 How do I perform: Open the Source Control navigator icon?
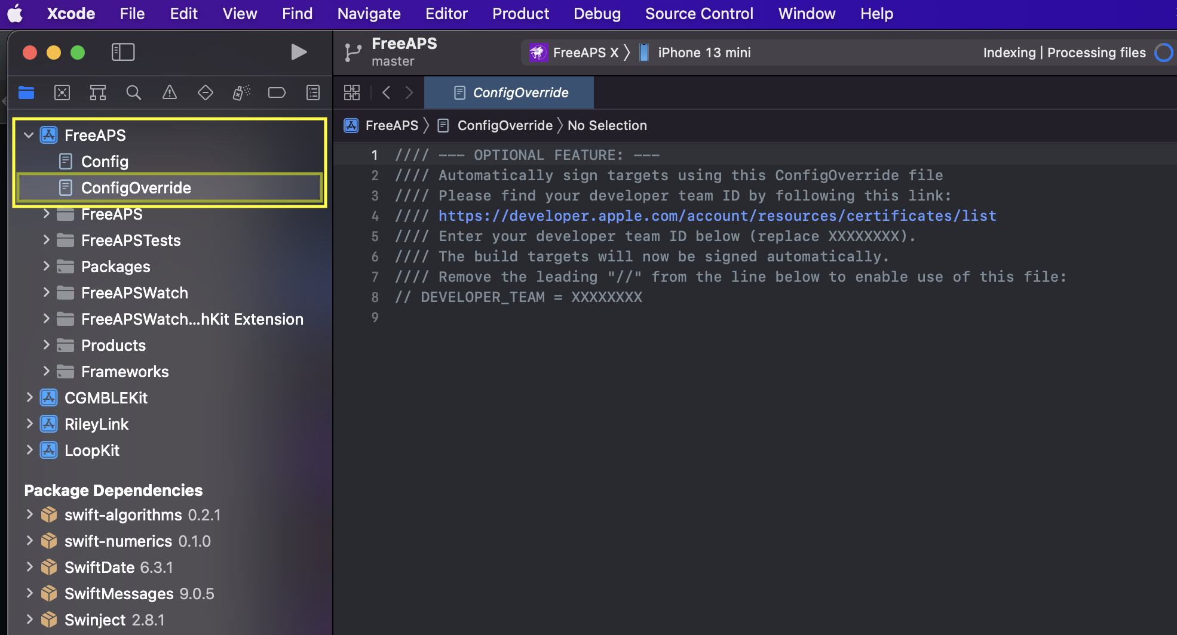pyautogui.click(x=62, y=93)
